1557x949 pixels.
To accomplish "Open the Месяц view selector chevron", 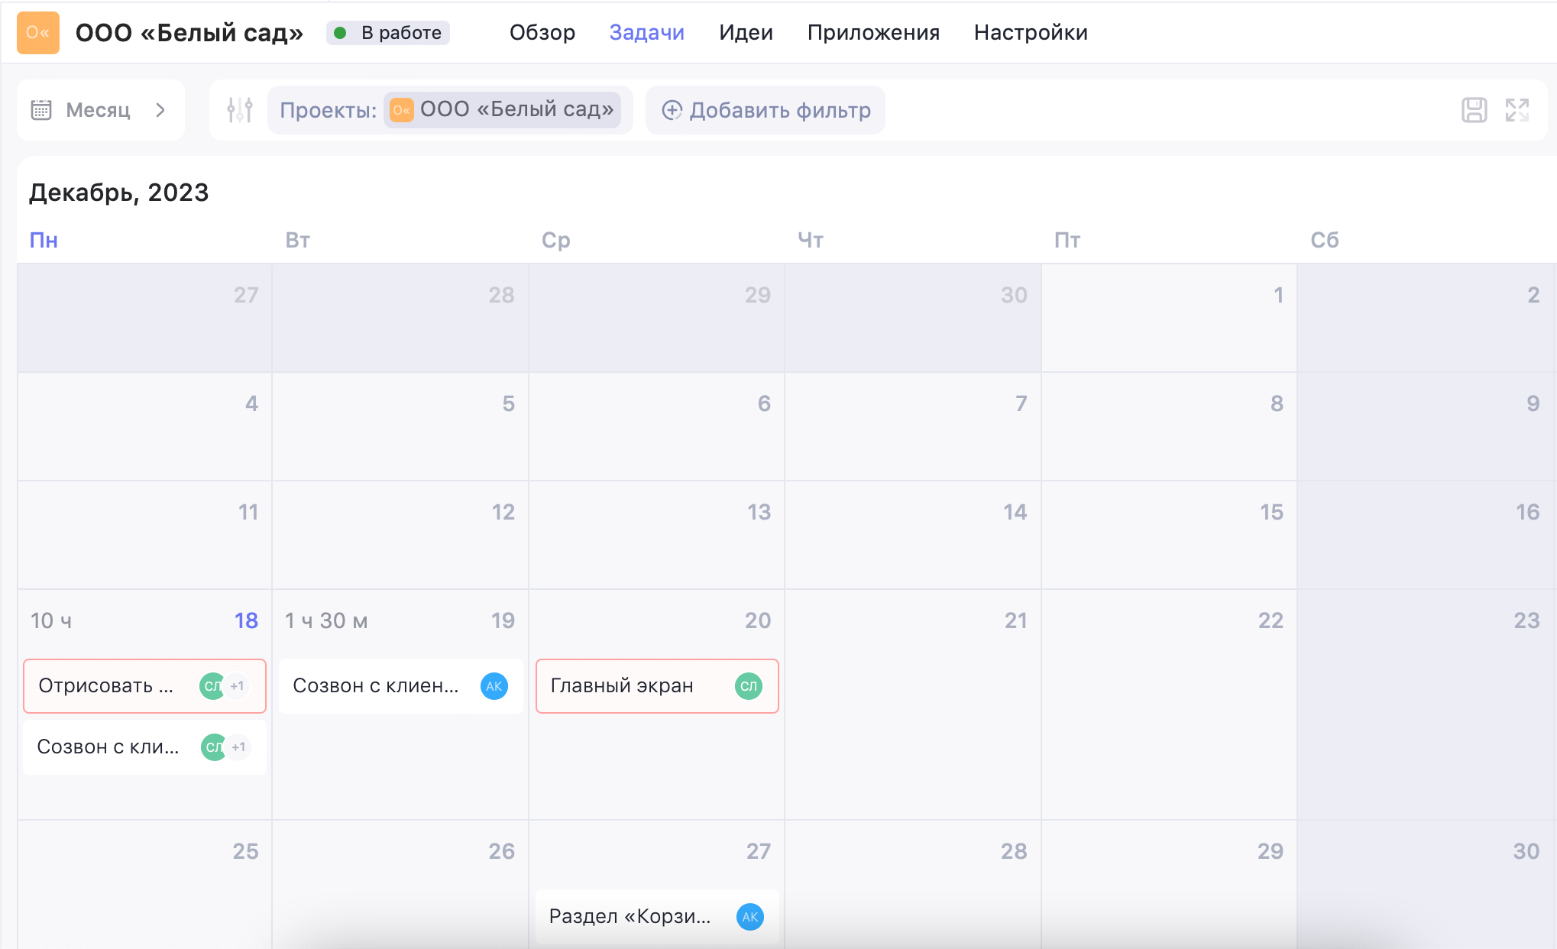I will [x=160, y=110].
